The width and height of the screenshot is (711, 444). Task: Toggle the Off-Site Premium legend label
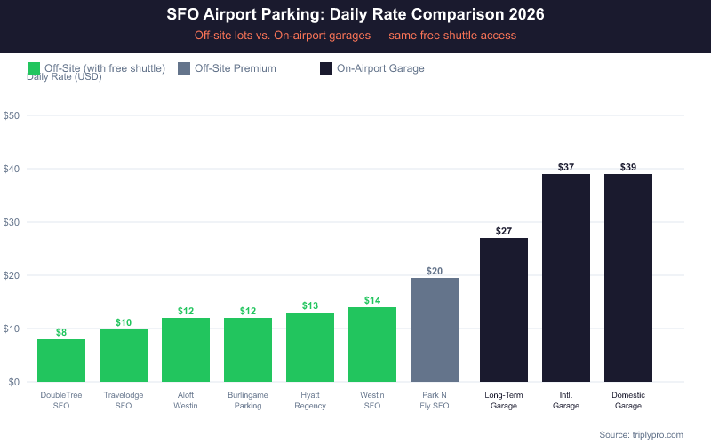coord(235,68)
